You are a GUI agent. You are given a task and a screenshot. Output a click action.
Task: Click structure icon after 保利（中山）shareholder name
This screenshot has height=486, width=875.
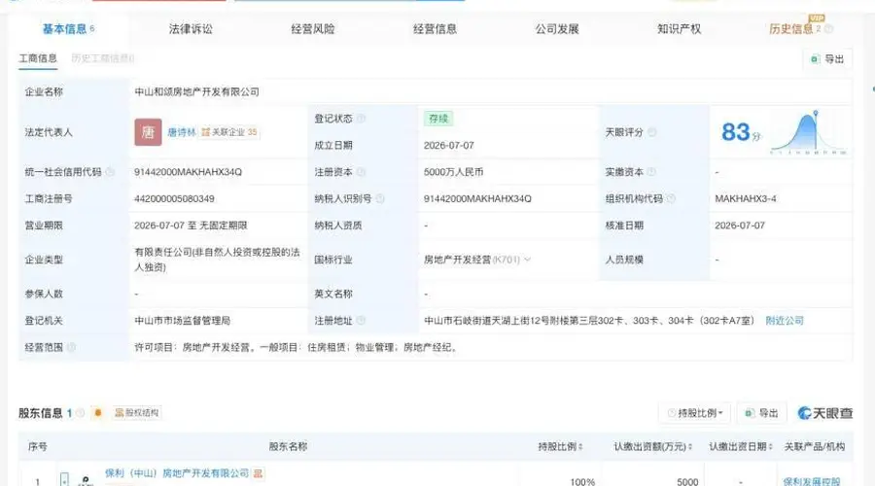[x=258, y=473]
